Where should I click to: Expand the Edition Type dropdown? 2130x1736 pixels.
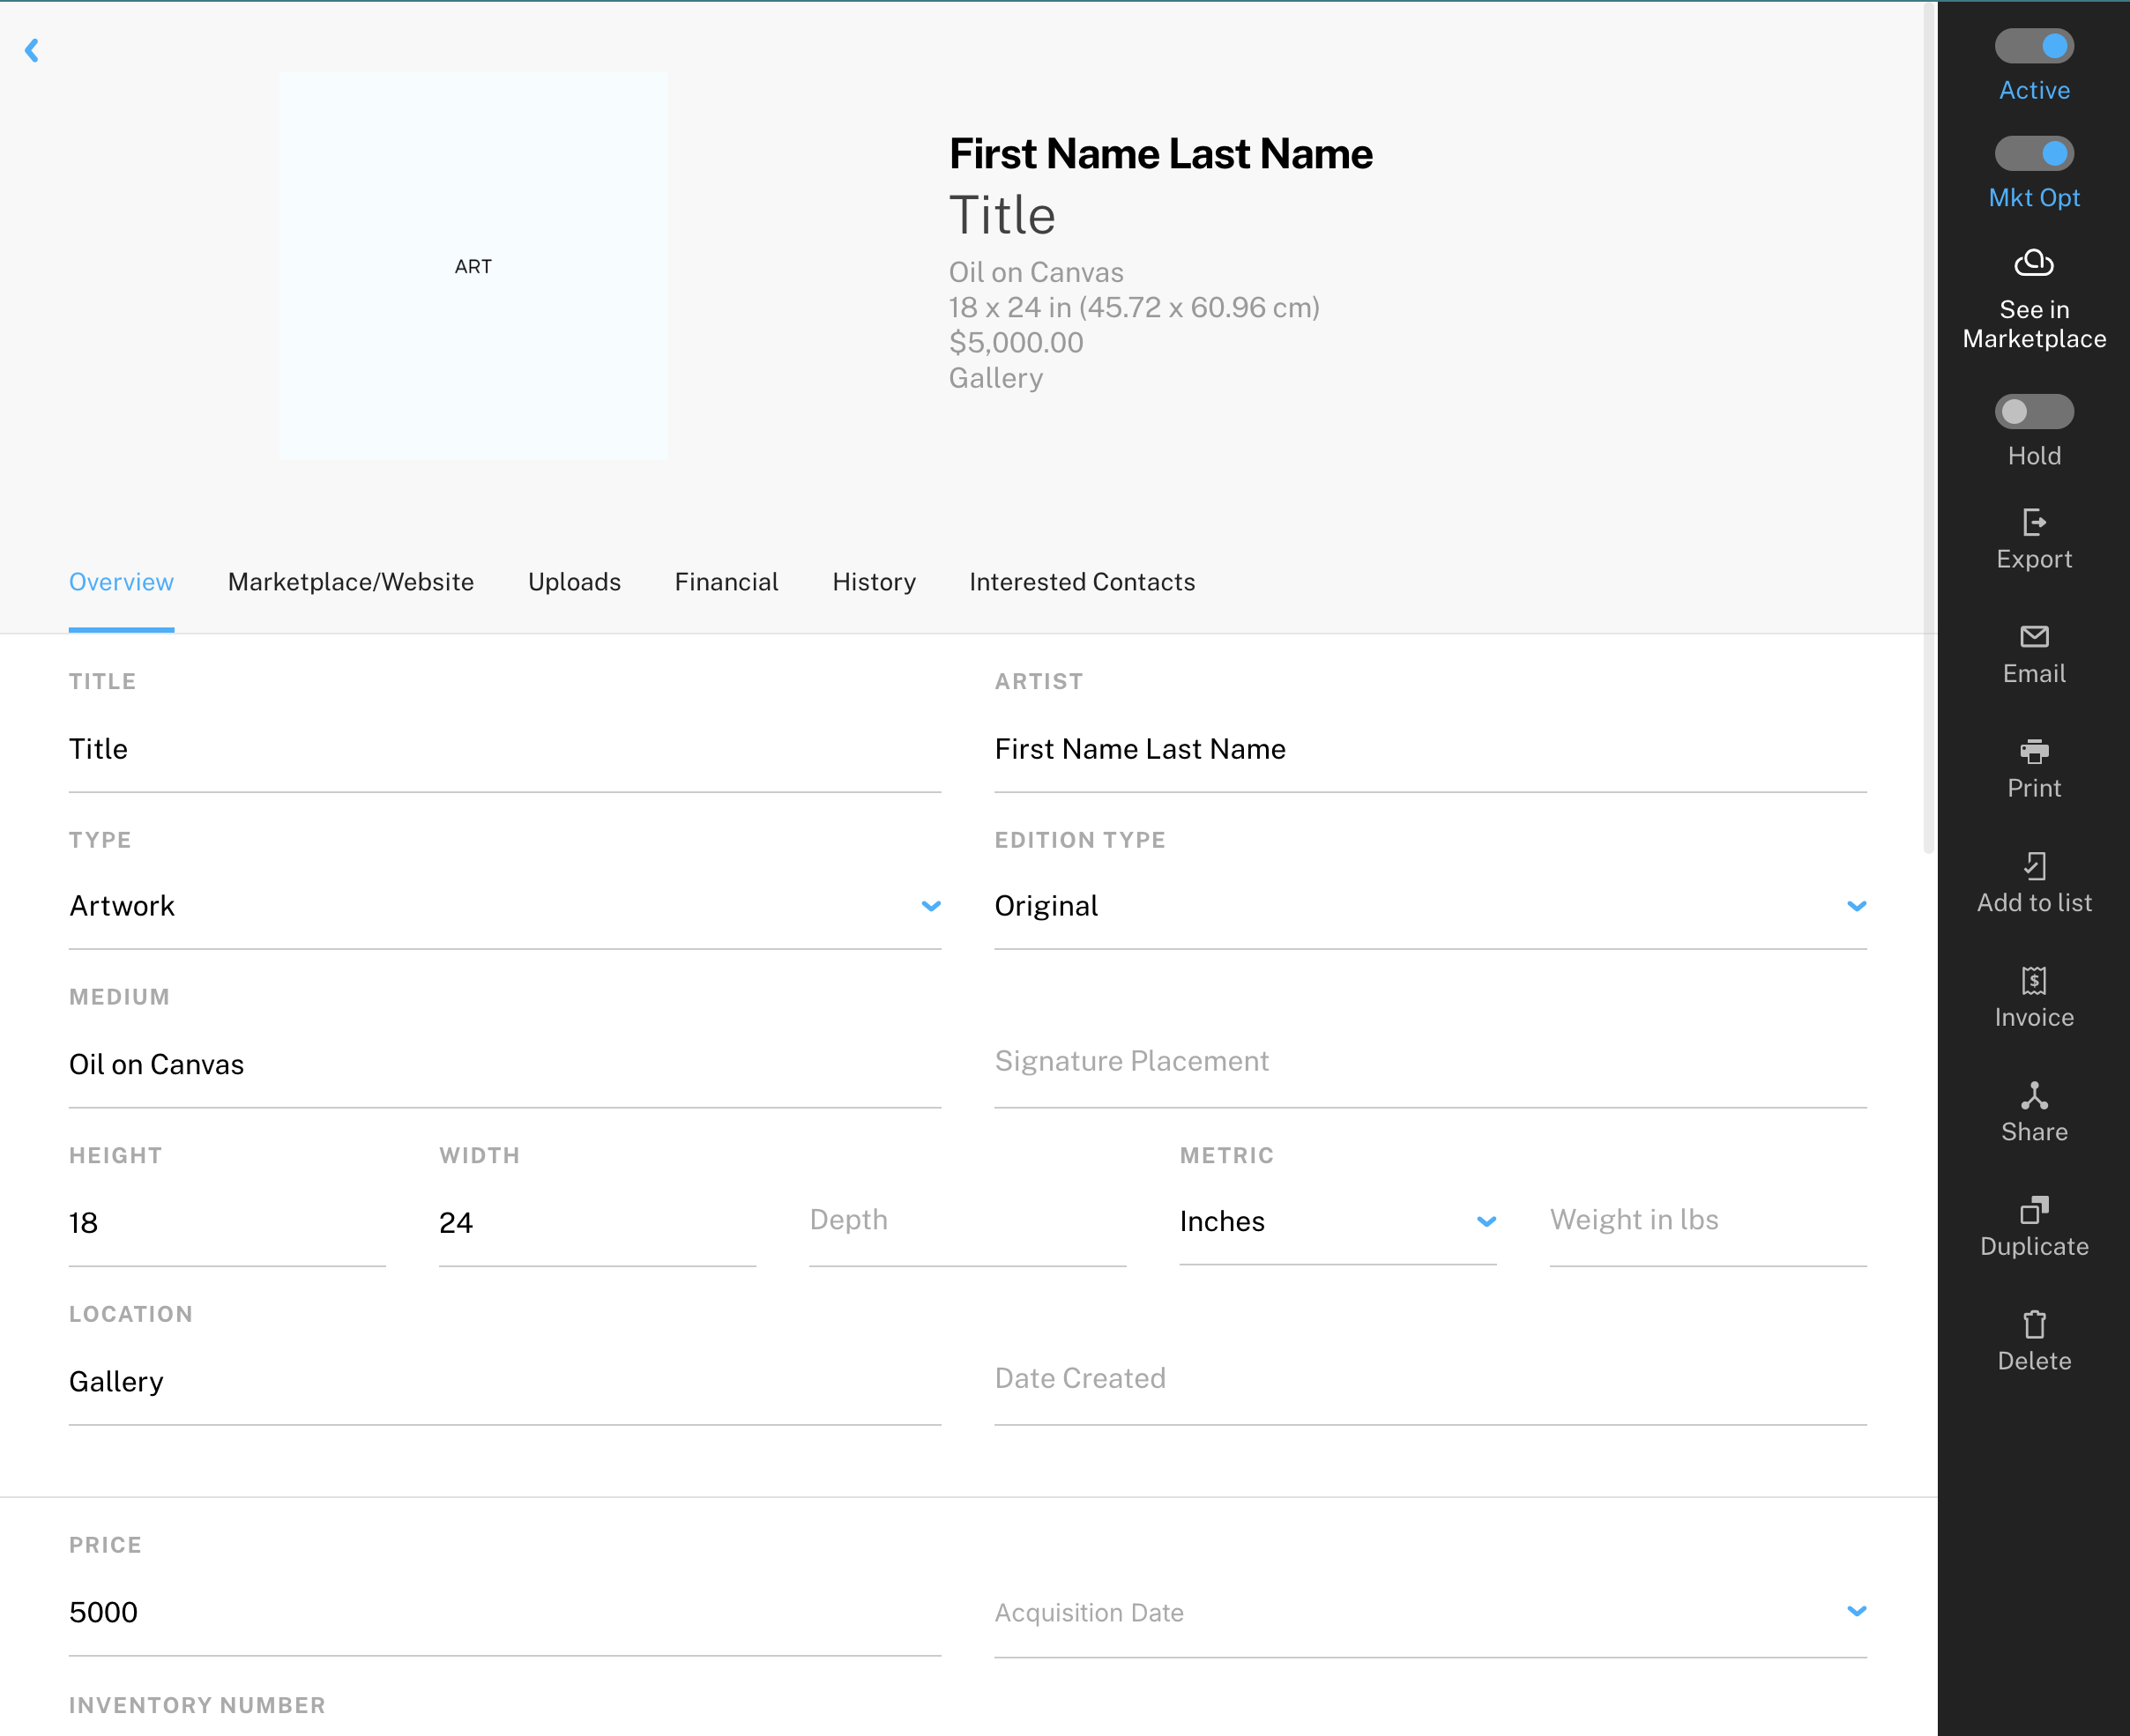[x=1858, y=905]
